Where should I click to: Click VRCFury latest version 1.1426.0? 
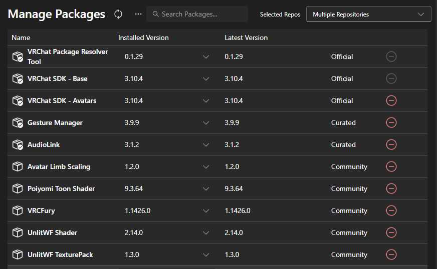point(238,210)
